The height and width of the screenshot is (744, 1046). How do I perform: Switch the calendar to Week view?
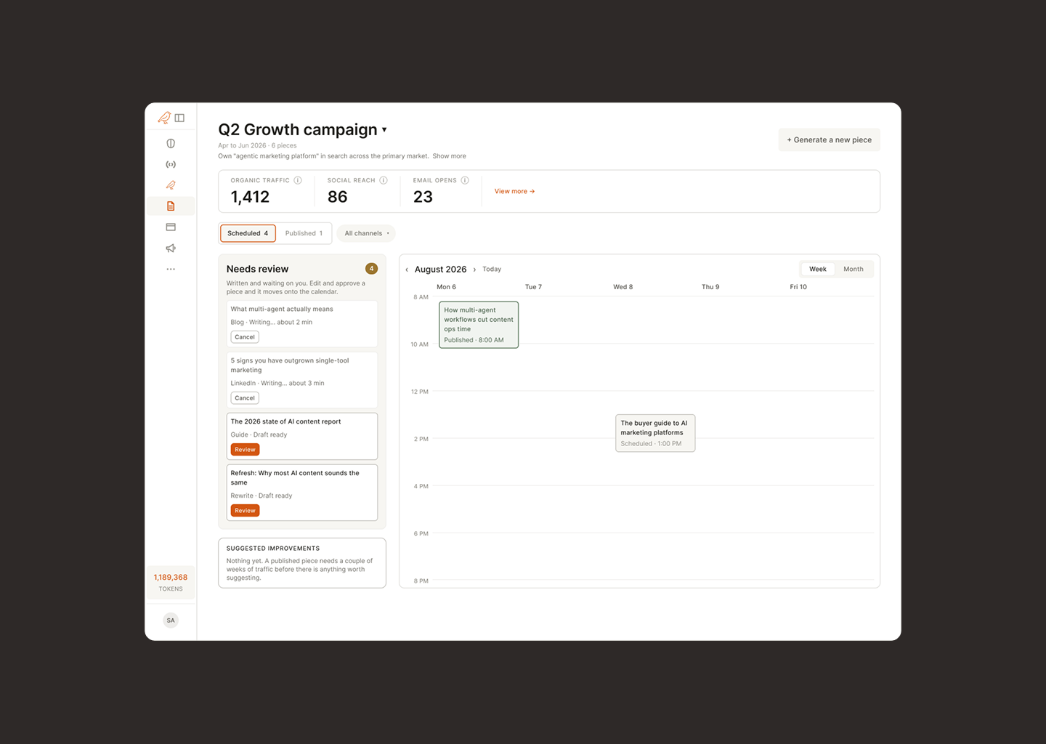click(x=818, y=269)
